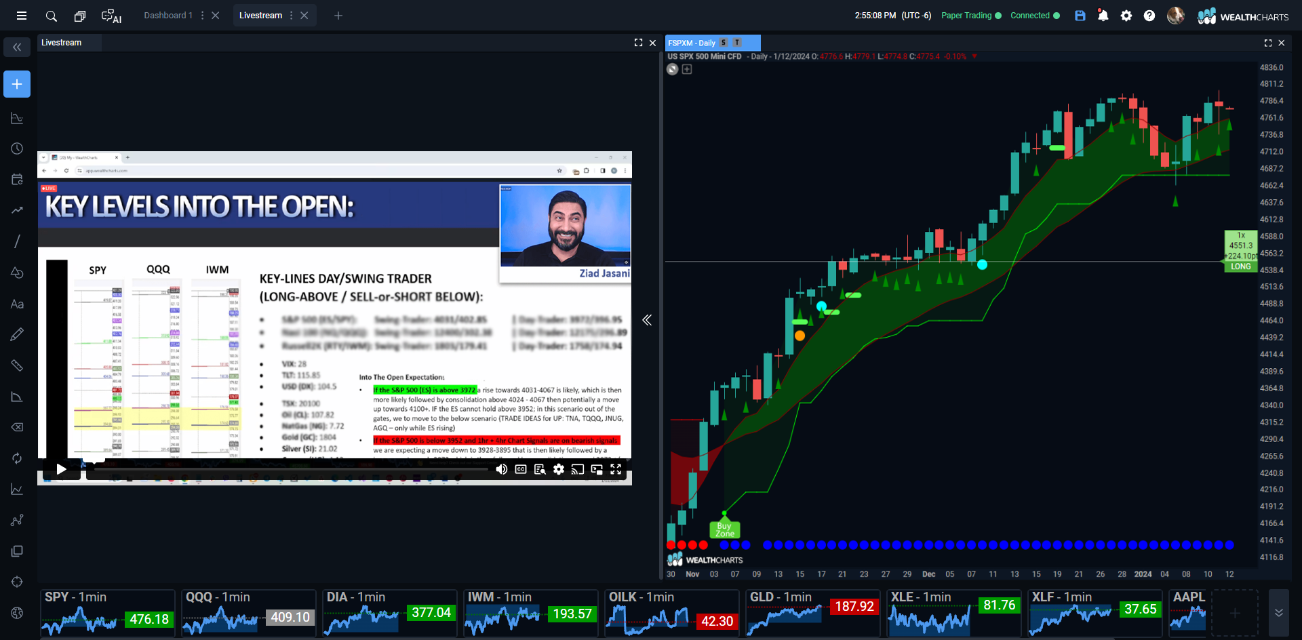
Task: Click the blue add widget plus button
Action: (17, 84)
